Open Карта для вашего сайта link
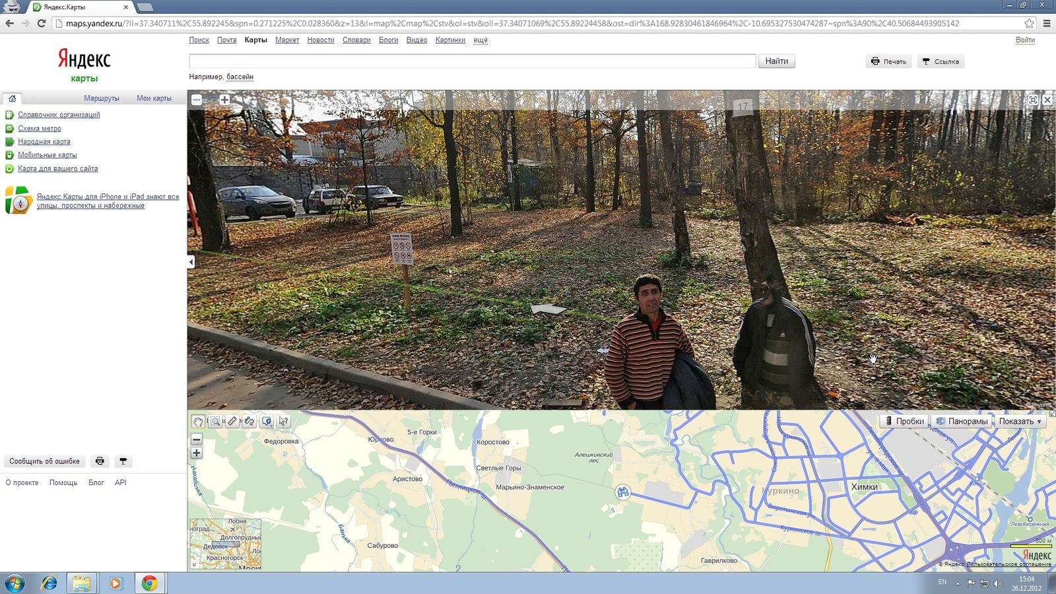 pyautogui.click(x=58, y=169)
